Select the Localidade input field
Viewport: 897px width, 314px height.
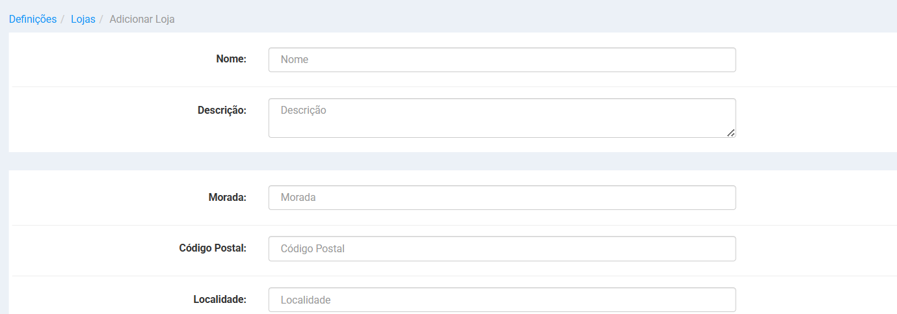click(502, 300)
